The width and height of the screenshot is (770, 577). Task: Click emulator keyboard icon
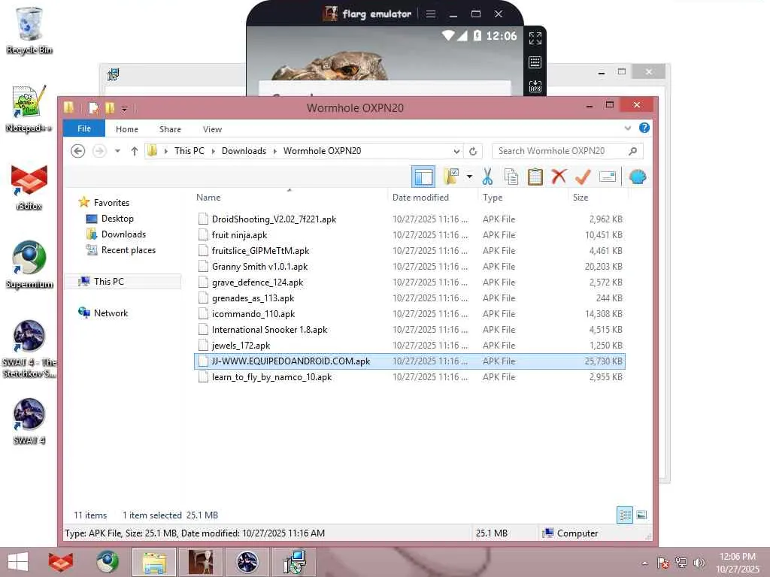pos(535,62)
